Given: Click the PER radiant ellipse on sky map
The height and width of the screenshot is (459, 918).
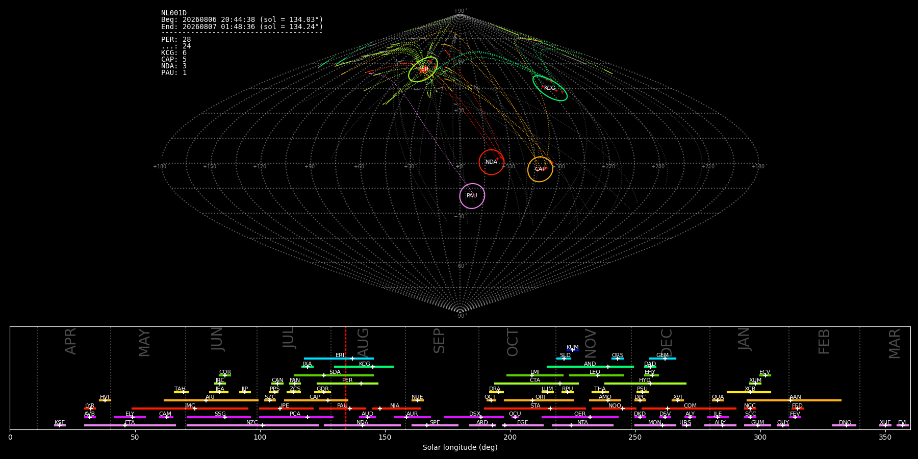Looking at the screenshot, I should [423, 69].
